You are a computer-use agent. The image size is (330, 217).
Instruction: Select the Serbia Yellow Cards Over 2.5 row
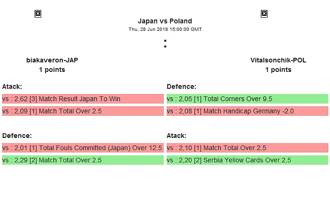click(x=247, y=160)
